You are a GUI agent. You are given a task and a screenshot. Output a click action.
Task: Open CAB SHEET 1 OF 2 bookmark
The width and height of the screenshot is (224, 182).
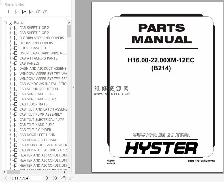point(34,28)
